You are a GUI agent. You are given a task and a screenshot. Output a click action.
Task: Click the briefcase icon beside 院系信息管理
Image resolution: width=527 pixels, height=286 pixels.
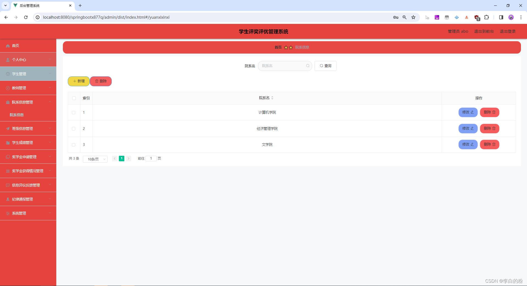[x=8, y=102]
